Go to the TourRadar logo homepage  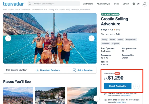[x=14, y=4]
